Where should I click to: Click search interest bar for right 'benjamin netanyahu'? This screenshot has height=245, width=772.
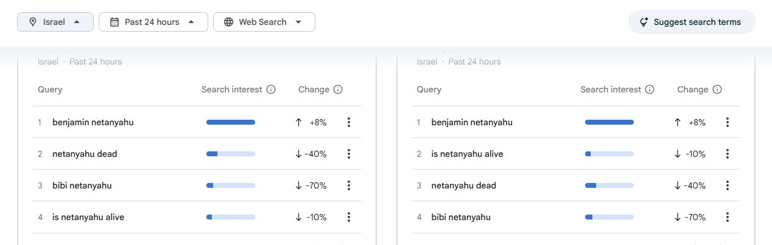point(609,122)
